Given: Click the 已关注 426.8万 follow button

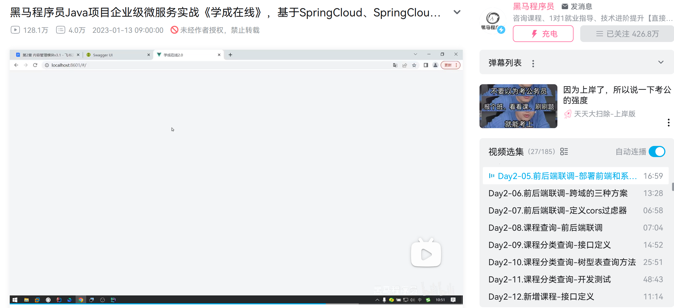Looking at the screenshot, I should 627,34.
